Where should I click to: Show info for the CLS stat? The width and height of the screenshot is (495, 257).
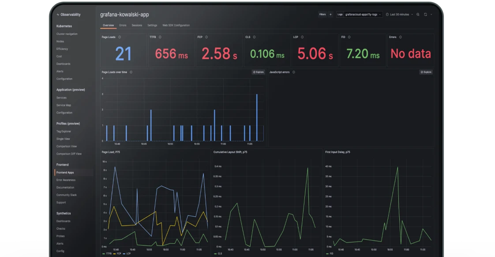pos(255,37)
